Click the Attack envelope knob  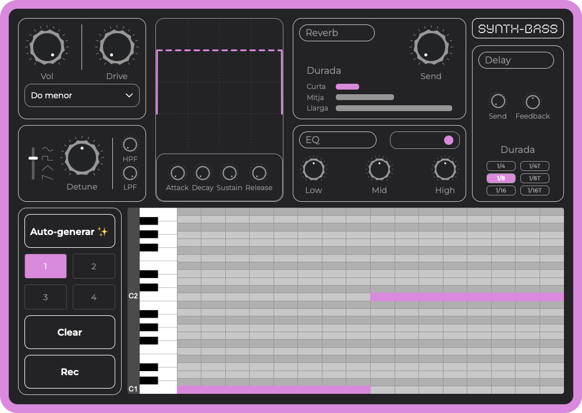tap(177, 174)
